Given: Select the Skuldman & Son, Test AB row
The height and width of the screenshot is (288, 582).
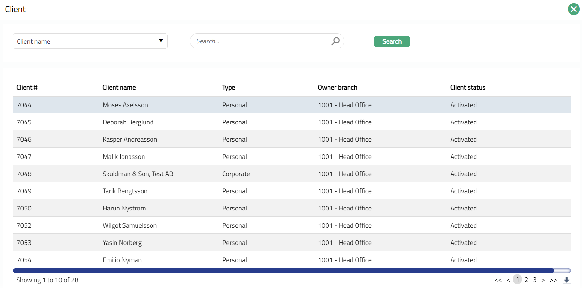Looking at the screenshot, I should pos(137,174).
